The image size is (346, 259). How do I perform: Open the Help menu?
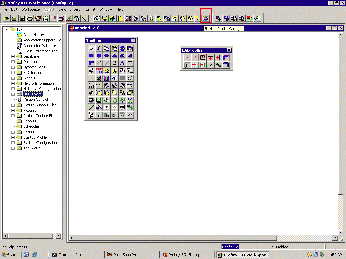120,9
